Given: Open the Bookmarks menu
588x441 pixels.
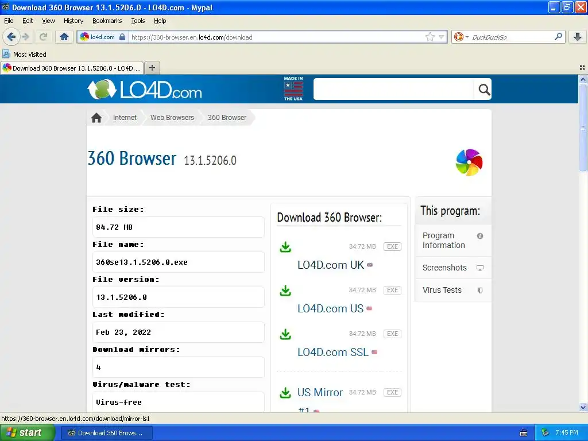Looking at the screenshot, I should [107, 21].
